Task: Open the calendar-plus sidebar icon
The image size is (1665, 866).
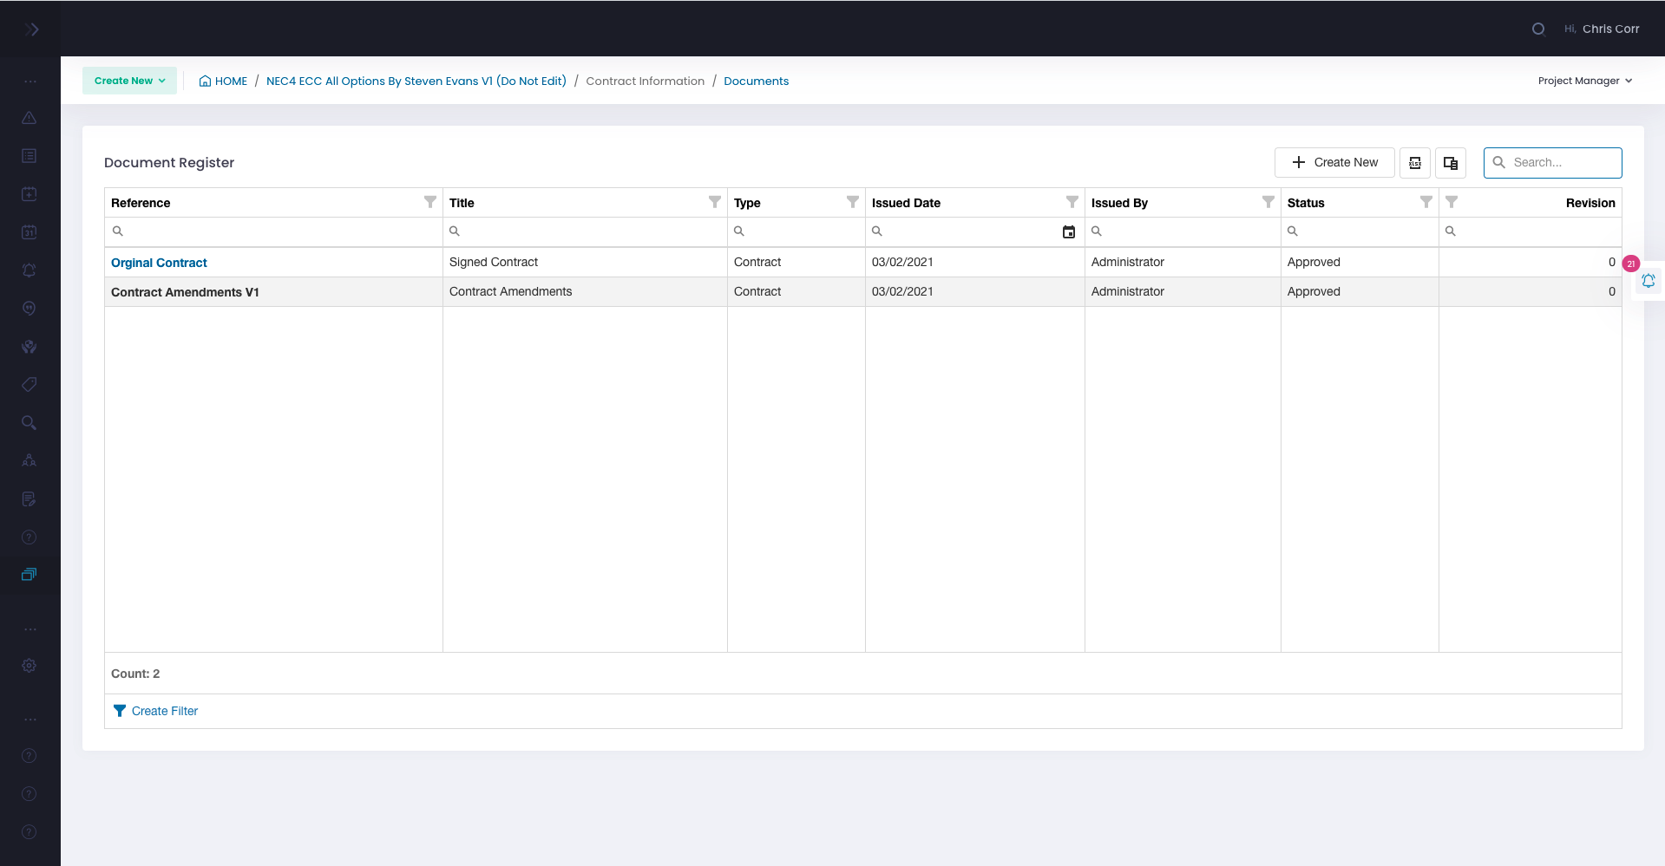Action: [29, 194]
